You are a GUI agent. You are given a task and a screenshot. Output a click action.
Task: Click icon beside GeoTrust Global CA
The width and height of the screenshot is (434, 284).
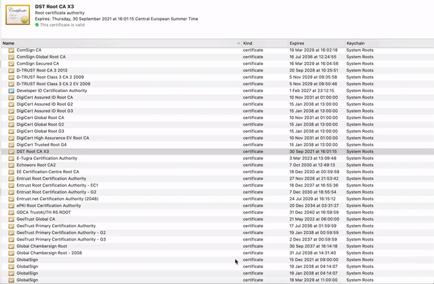point(11,219)
